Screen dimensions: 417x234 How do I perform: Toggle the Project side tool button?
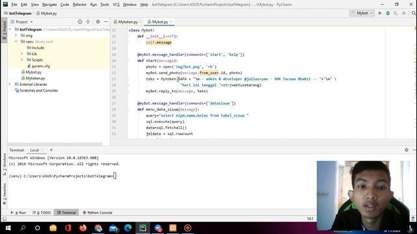[5, 30]
